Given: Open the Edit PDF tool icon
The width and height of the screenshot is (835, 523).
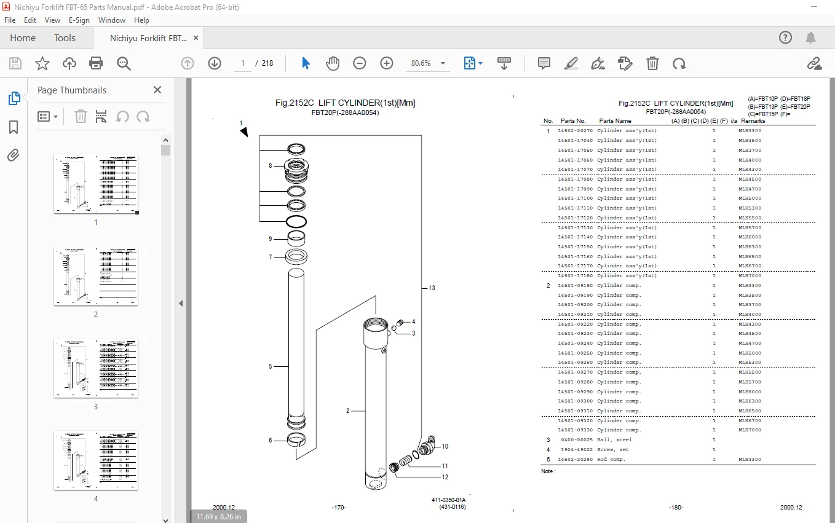Looking at the screenshot, I should 625,63.
